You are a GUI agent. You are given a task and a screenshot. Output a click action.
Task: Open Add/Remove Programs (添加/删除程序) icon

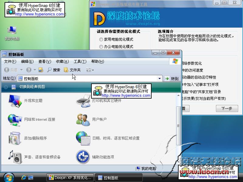point(15,139)
